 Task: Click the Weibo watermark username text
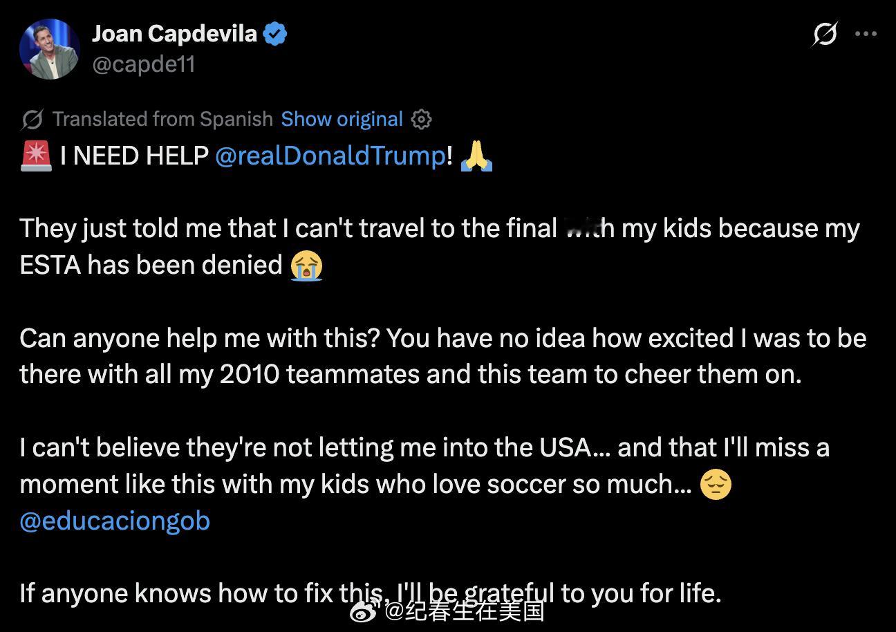[x=465, y=611]
